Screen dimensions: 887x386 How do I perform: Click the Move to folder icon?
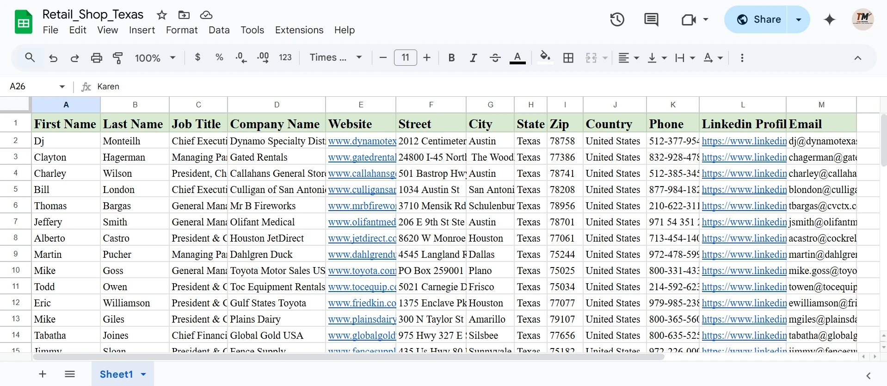[184, 15]
